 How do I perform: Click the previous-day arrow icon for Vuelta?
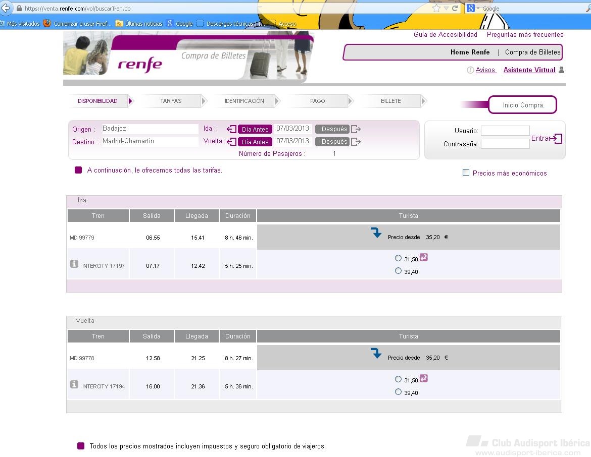232,142
